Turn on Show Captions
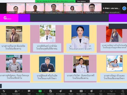The height and width of the screenshot is (95, 127). pos(81,92)
